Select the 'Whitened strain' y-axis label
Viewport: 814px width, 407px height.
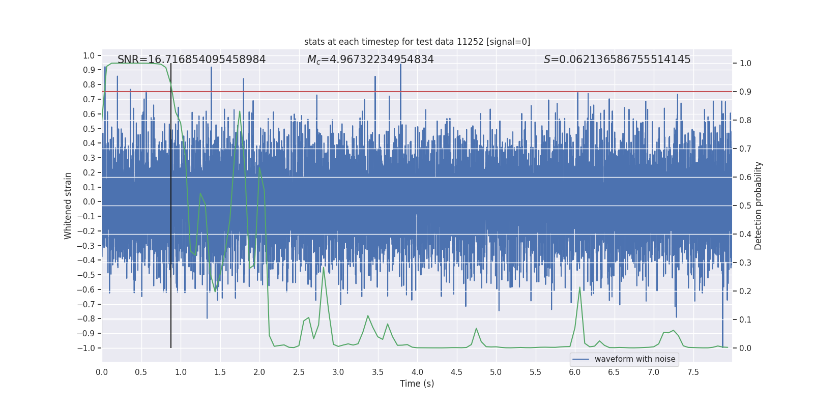click(x=68, y=206)
